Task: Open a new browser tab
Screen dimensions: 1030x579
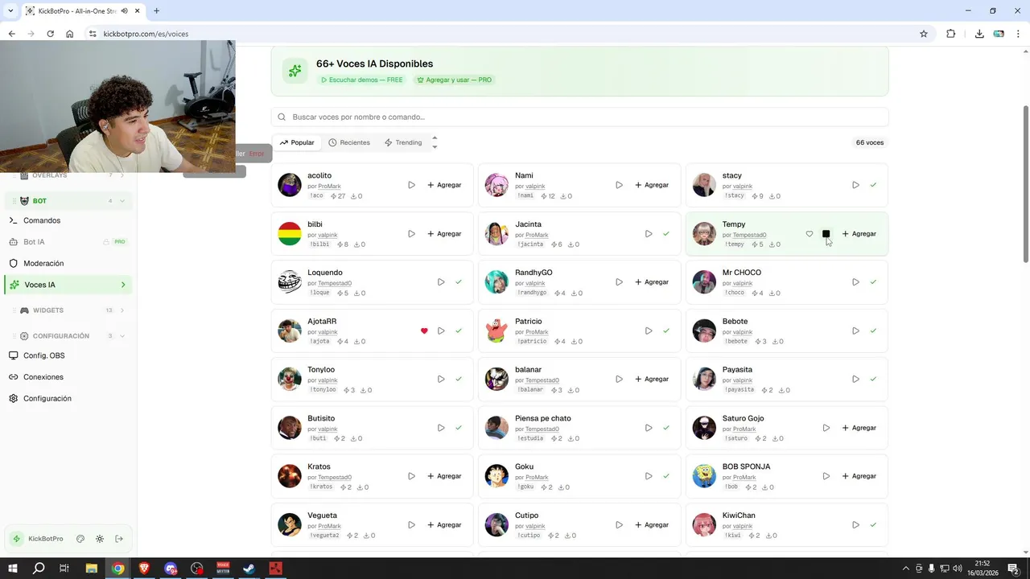Action: 156,10
